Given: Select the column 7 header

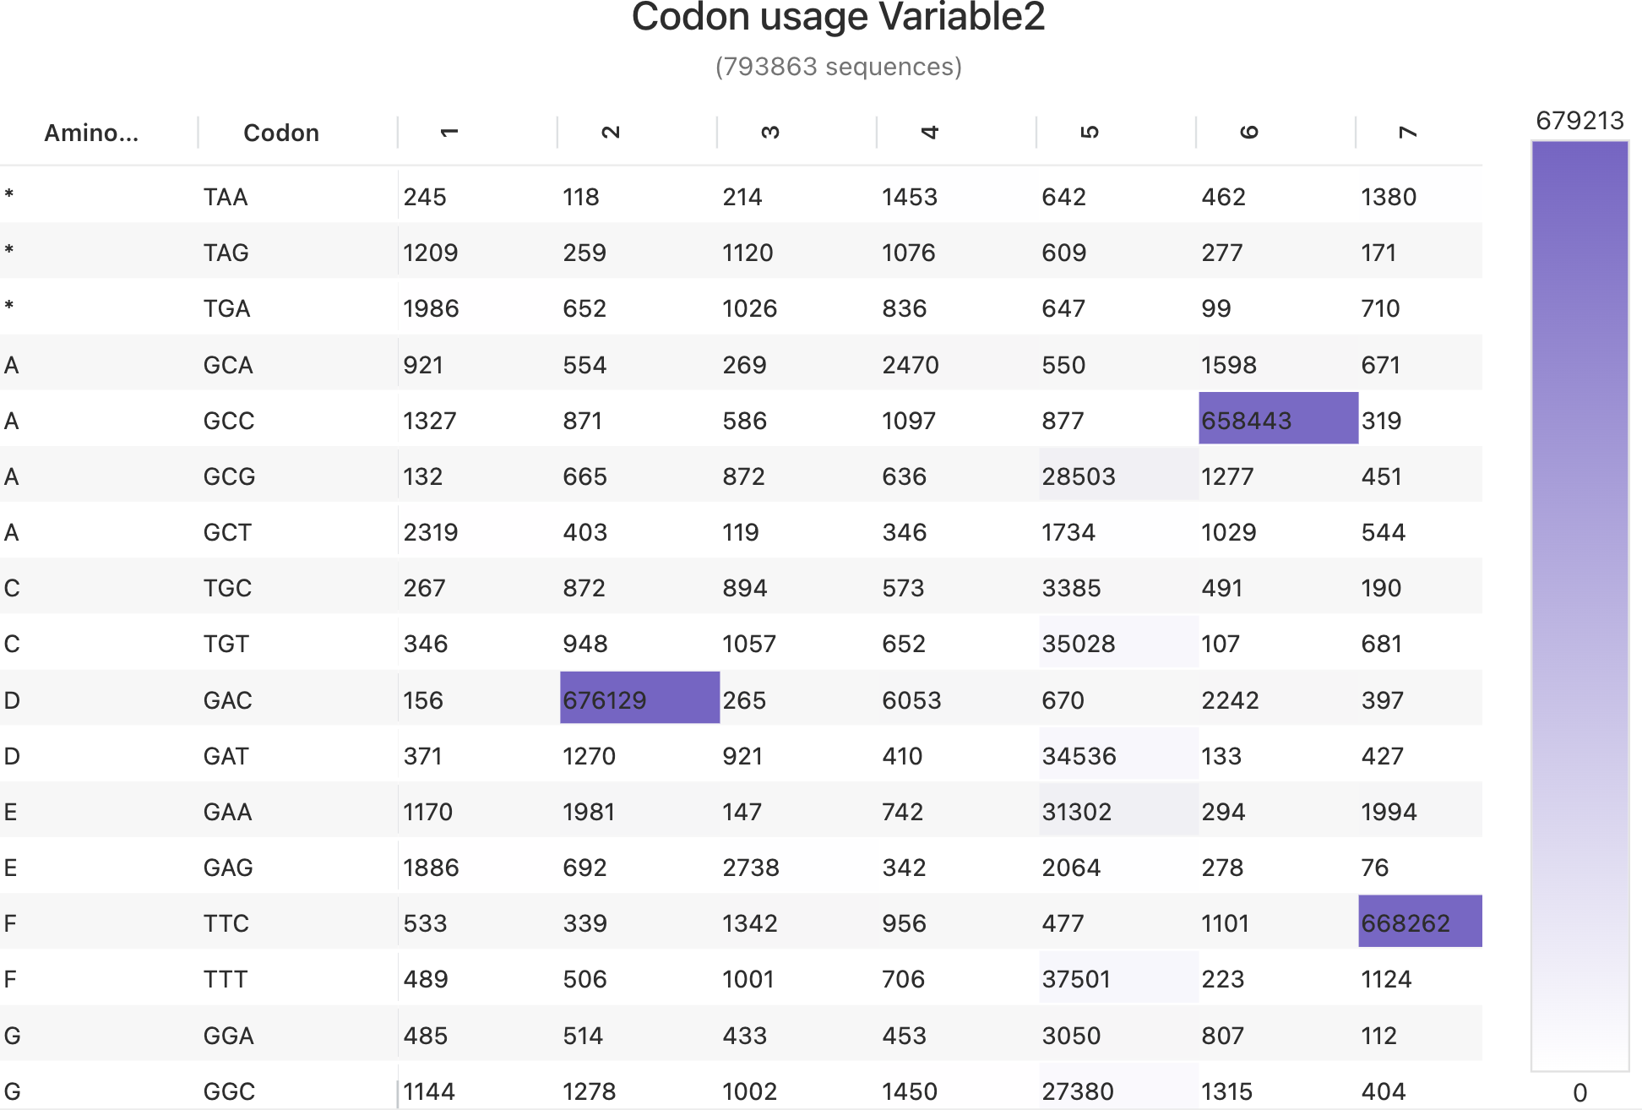Looking at the screenshot, I should pos(1408,133).
